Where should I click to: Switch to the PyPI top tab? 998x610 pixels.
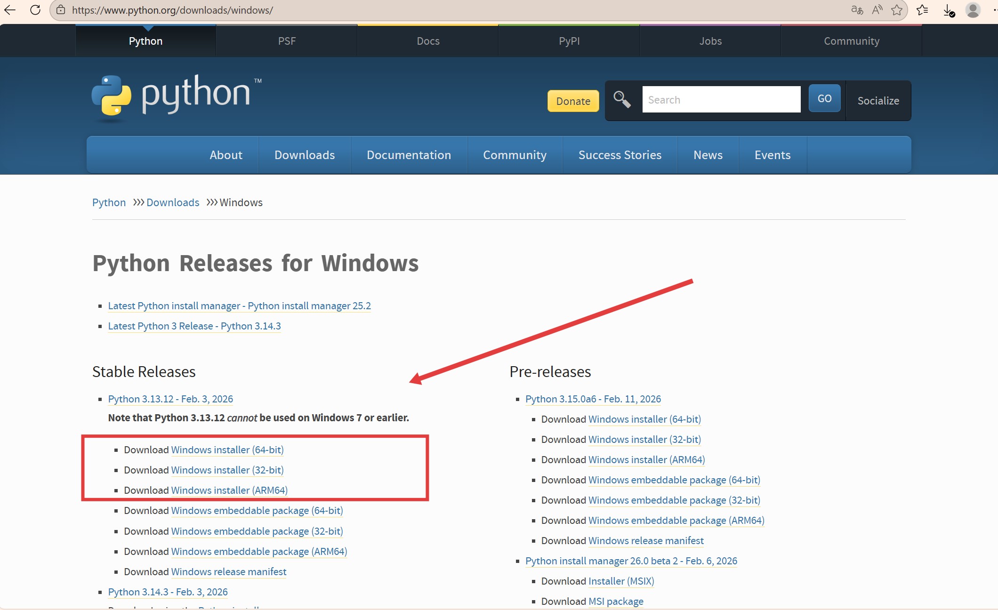[569, 41]
